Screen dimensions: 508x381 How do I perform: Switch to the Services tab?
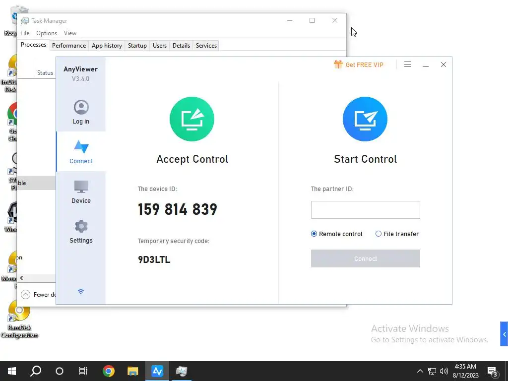pos(206,46)
